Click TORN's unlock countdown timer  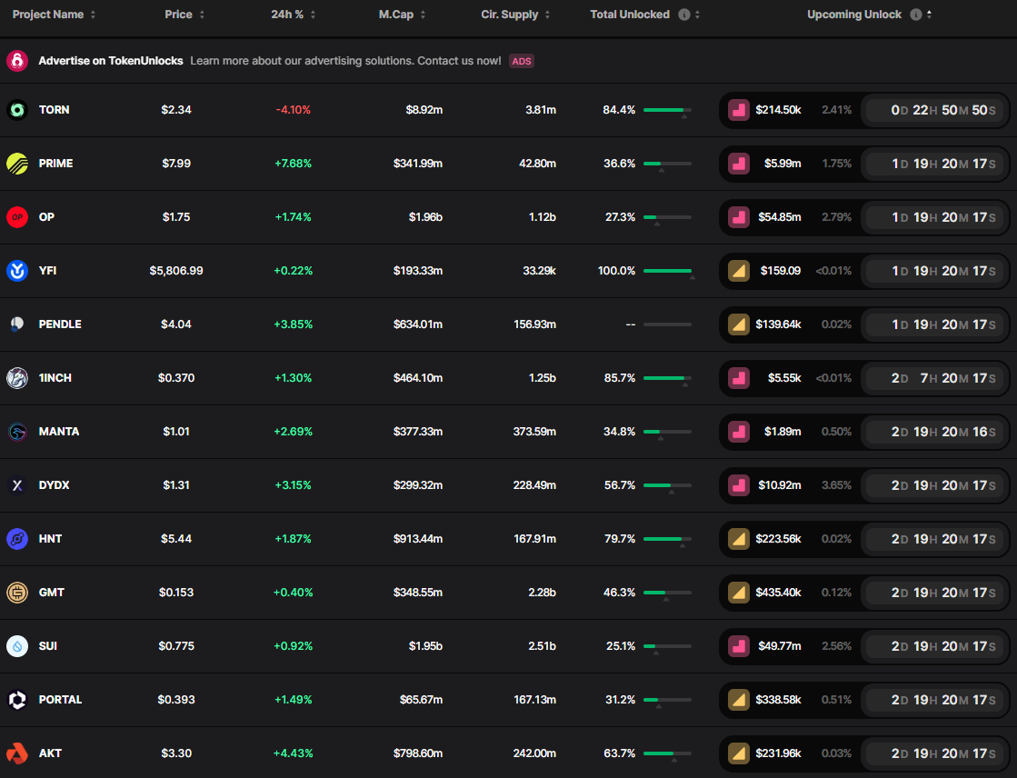936,110
